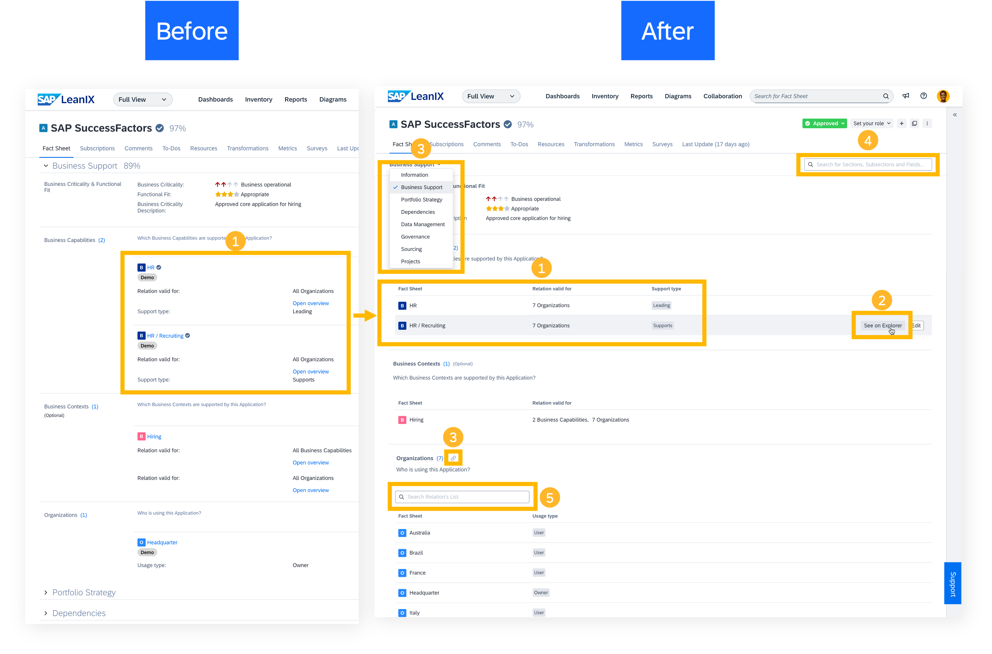Select Governance in the section dropdown
This screenshot has height=654, width=992.
421,236
